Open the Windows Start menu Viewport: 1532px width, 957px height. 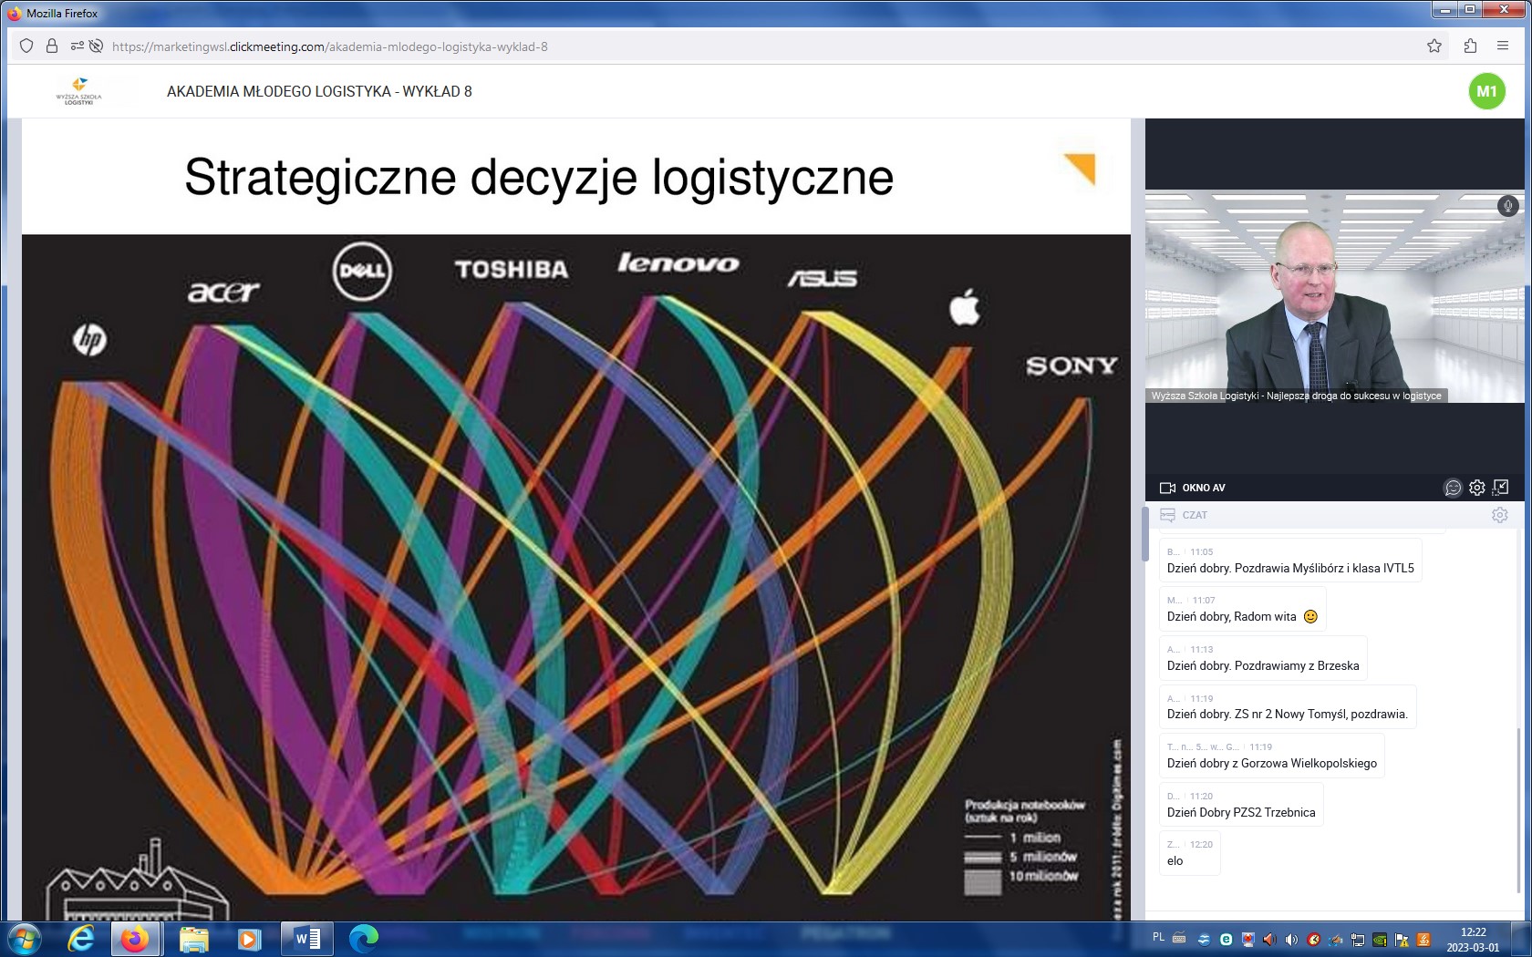coord(24,938)
